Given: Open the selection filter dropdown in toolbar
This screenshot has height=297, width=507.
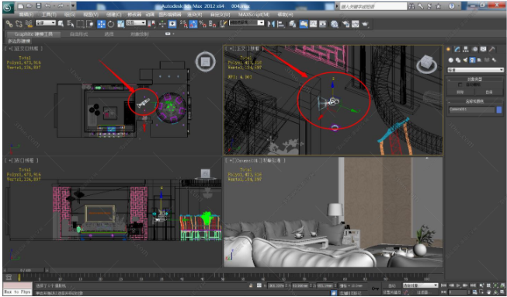Looking at the screenshot, I should coord(45,23).
